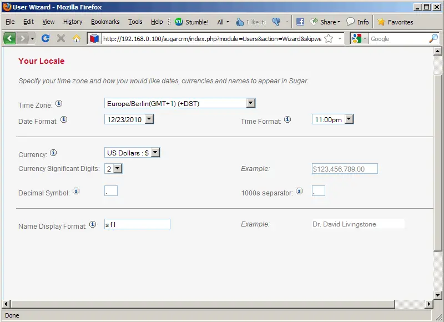444x322 pixels.
Task: Open the Google search engine selector
Action: [x=359, y=38]
